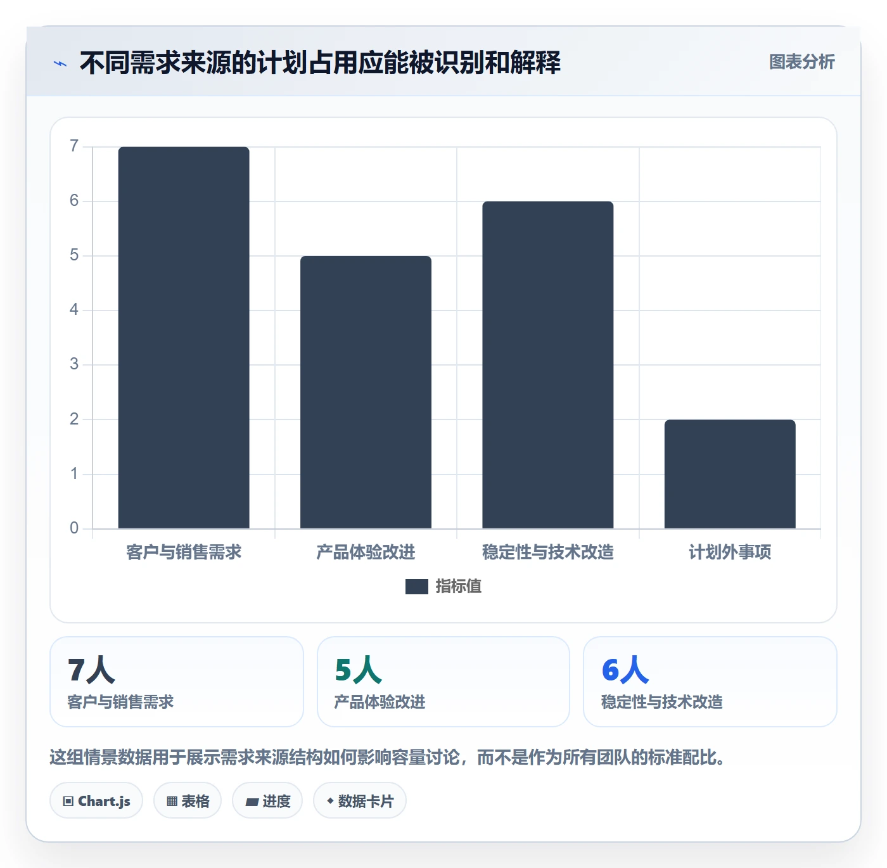Click the y-axis value 7
Viewport: 887px width, 868px height.
[x=74, y=146]
